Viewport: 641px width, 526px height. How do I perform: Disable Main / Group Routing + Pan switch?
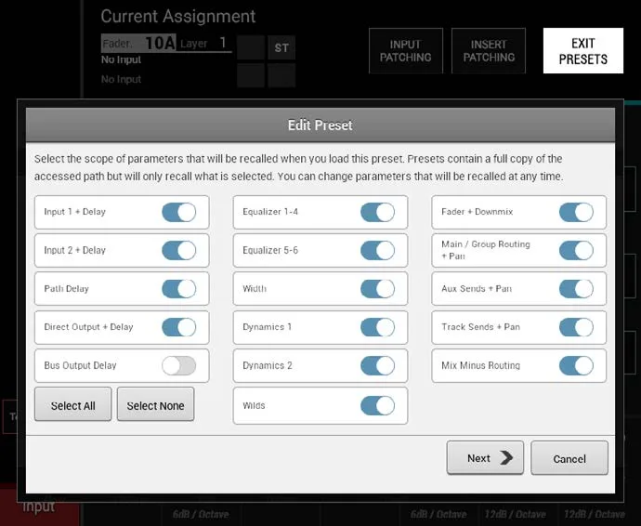pyautogui.click(x=576, y=250)
